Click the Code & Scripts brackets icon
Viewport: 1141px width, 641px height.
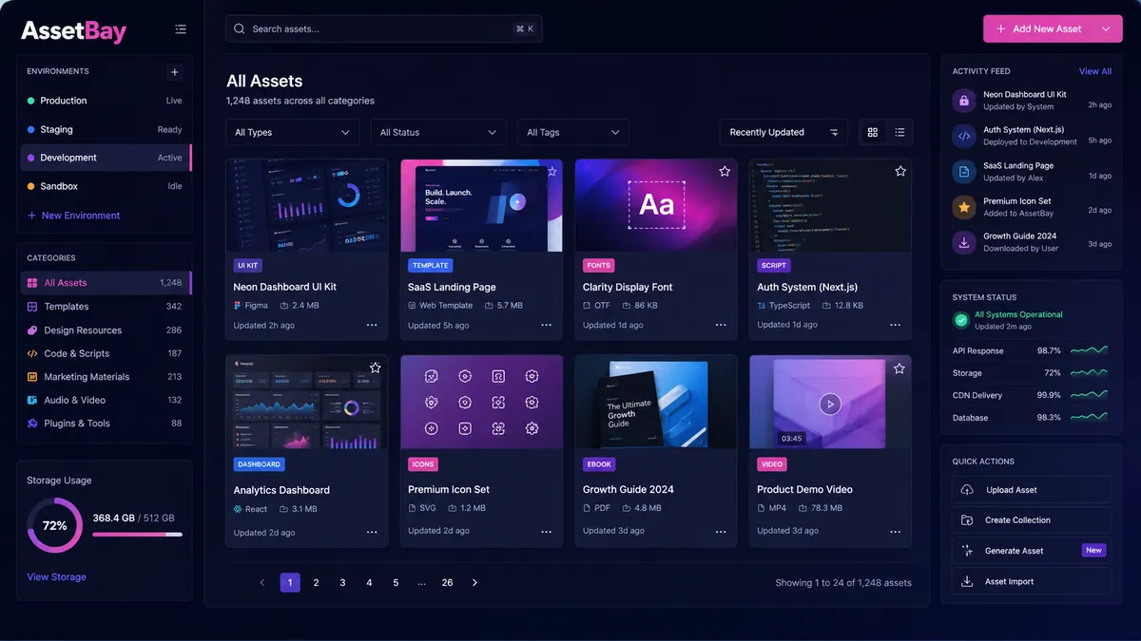coord(32,353)
